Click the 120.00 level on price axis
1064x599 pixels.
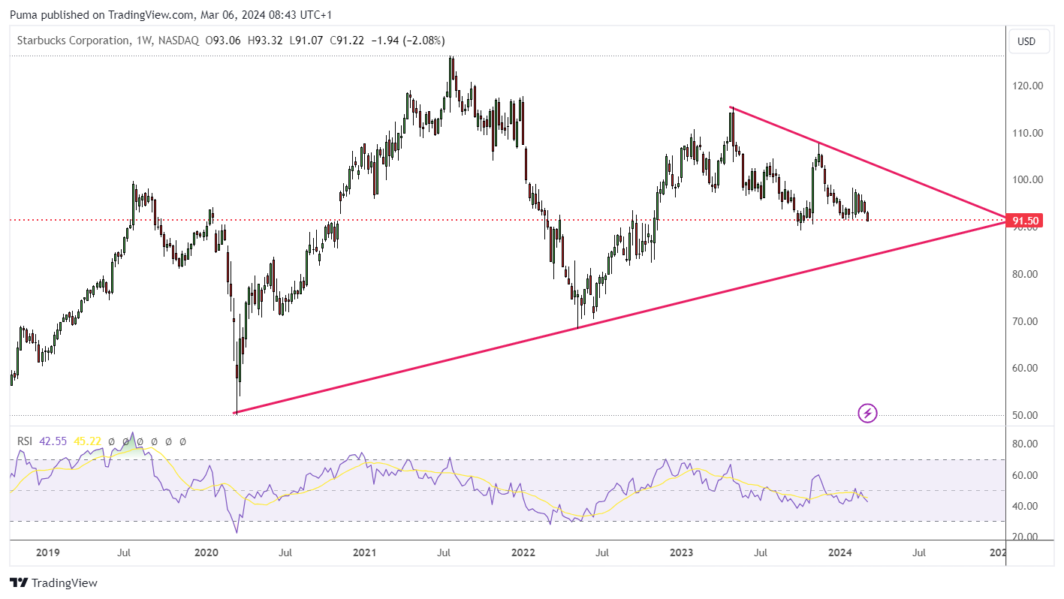1027,86
